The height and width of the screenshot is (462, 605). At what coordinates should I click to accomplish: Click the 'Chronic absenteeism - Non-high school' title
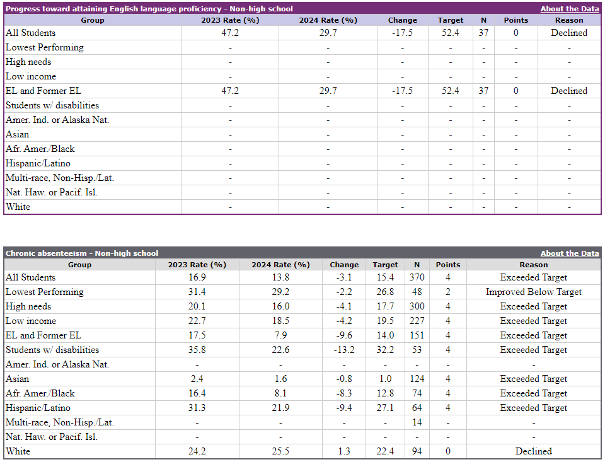[x=82, y=253]
